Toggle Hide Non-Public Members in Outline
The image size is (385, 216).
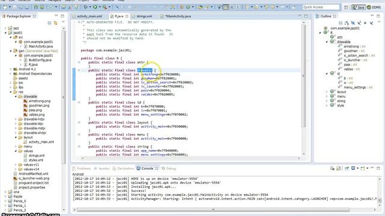click(x=365, y=23)
